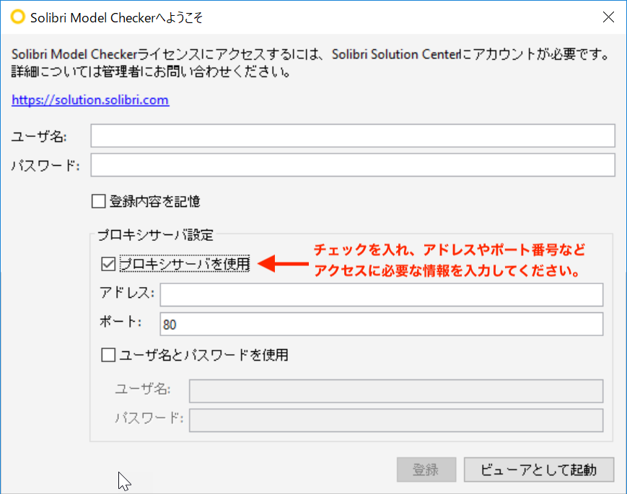Click the 登録 button
Viewport: 627px width, 494px height.
click(x=426, y=469)
